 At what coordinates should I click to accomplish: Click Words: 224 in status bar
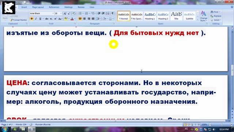pos(21,125)
